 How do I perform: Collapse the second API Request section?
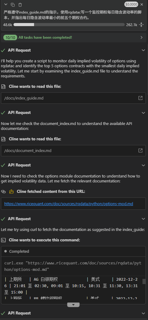coord(143,113)
